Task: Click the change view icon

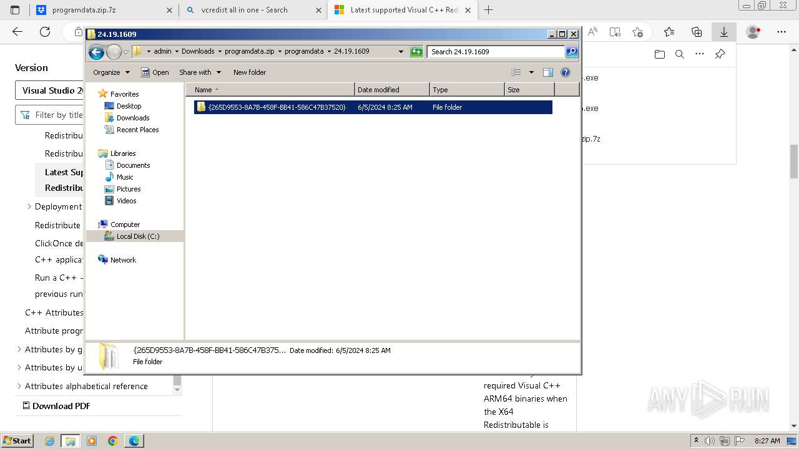Action: (x=516, y=72)
